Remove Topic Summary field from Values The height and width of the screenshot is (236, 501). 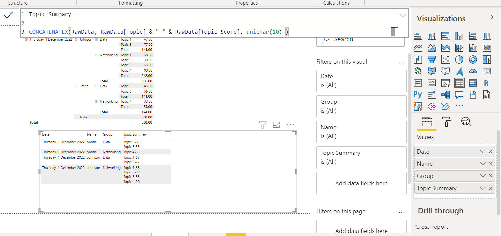491,188
